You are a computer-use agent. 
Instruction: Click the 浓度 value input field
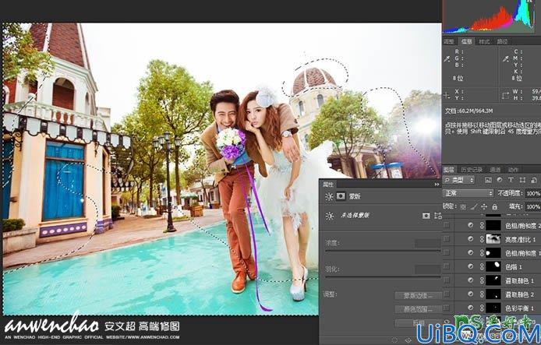(x=427, y=244)
